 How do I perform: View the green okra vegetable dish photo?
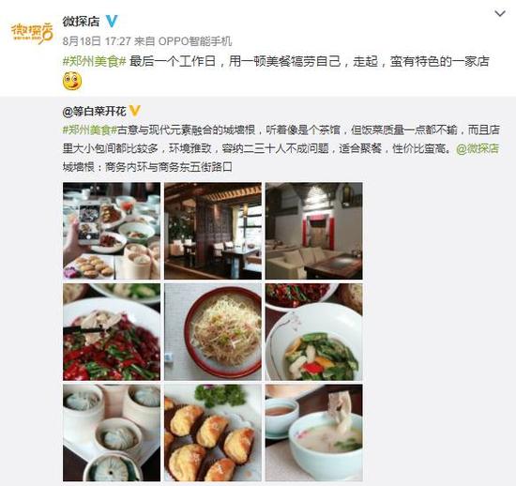[x=314, y=332]
